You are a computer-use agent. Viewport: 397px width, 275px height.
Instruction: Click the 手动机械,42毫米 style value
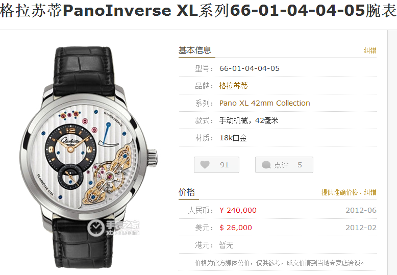pyautogui.click(x=249, y=120)
